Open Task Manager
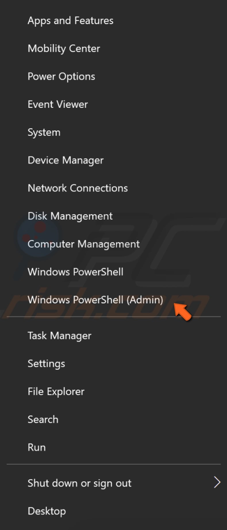Image resolution: width=227 pixels, height=530 pixels. pyautogui.click(x=59, y=336)
